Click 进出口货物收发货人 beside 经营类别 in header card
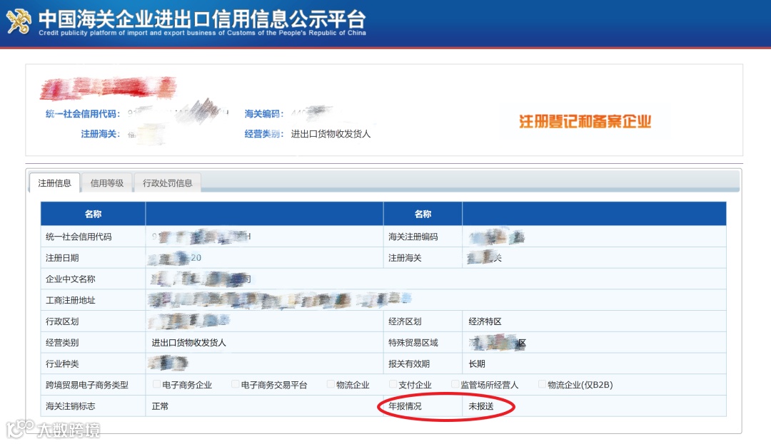The image size is (771, 444). tap(331, 134)
